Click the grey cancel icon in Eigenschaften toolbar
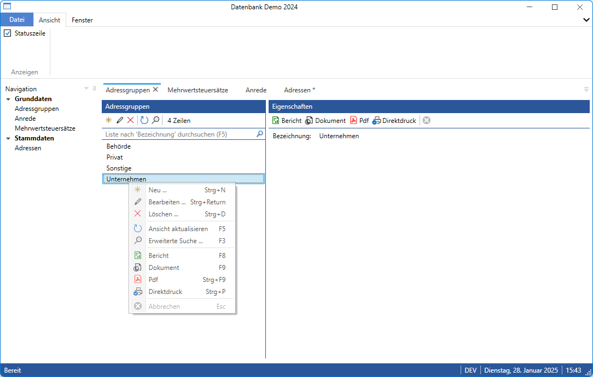 coord(427,120)
